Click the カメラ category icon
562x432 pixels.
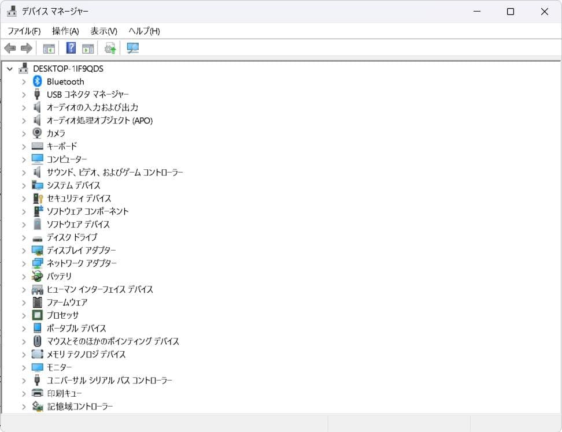[x=37, y=133]
